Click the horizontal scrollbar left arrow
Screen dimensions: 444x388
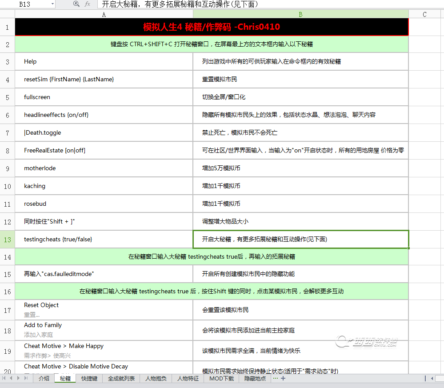[432, 378]
